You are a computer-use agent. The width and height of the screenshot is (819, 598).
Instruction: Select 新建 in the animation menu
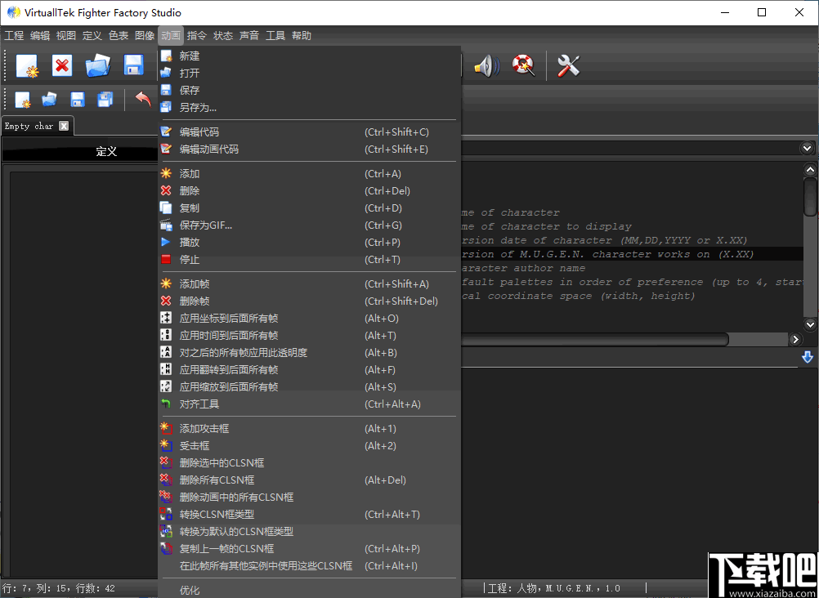coord(309,56)
